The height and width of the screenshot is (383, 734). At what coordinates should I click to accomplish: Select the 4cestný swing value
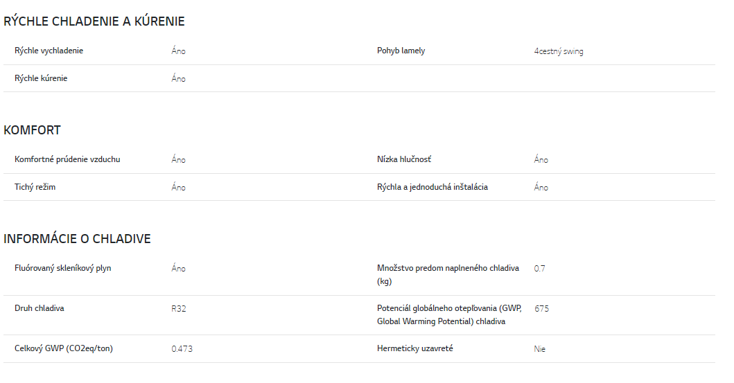click(x=559, y=51)
